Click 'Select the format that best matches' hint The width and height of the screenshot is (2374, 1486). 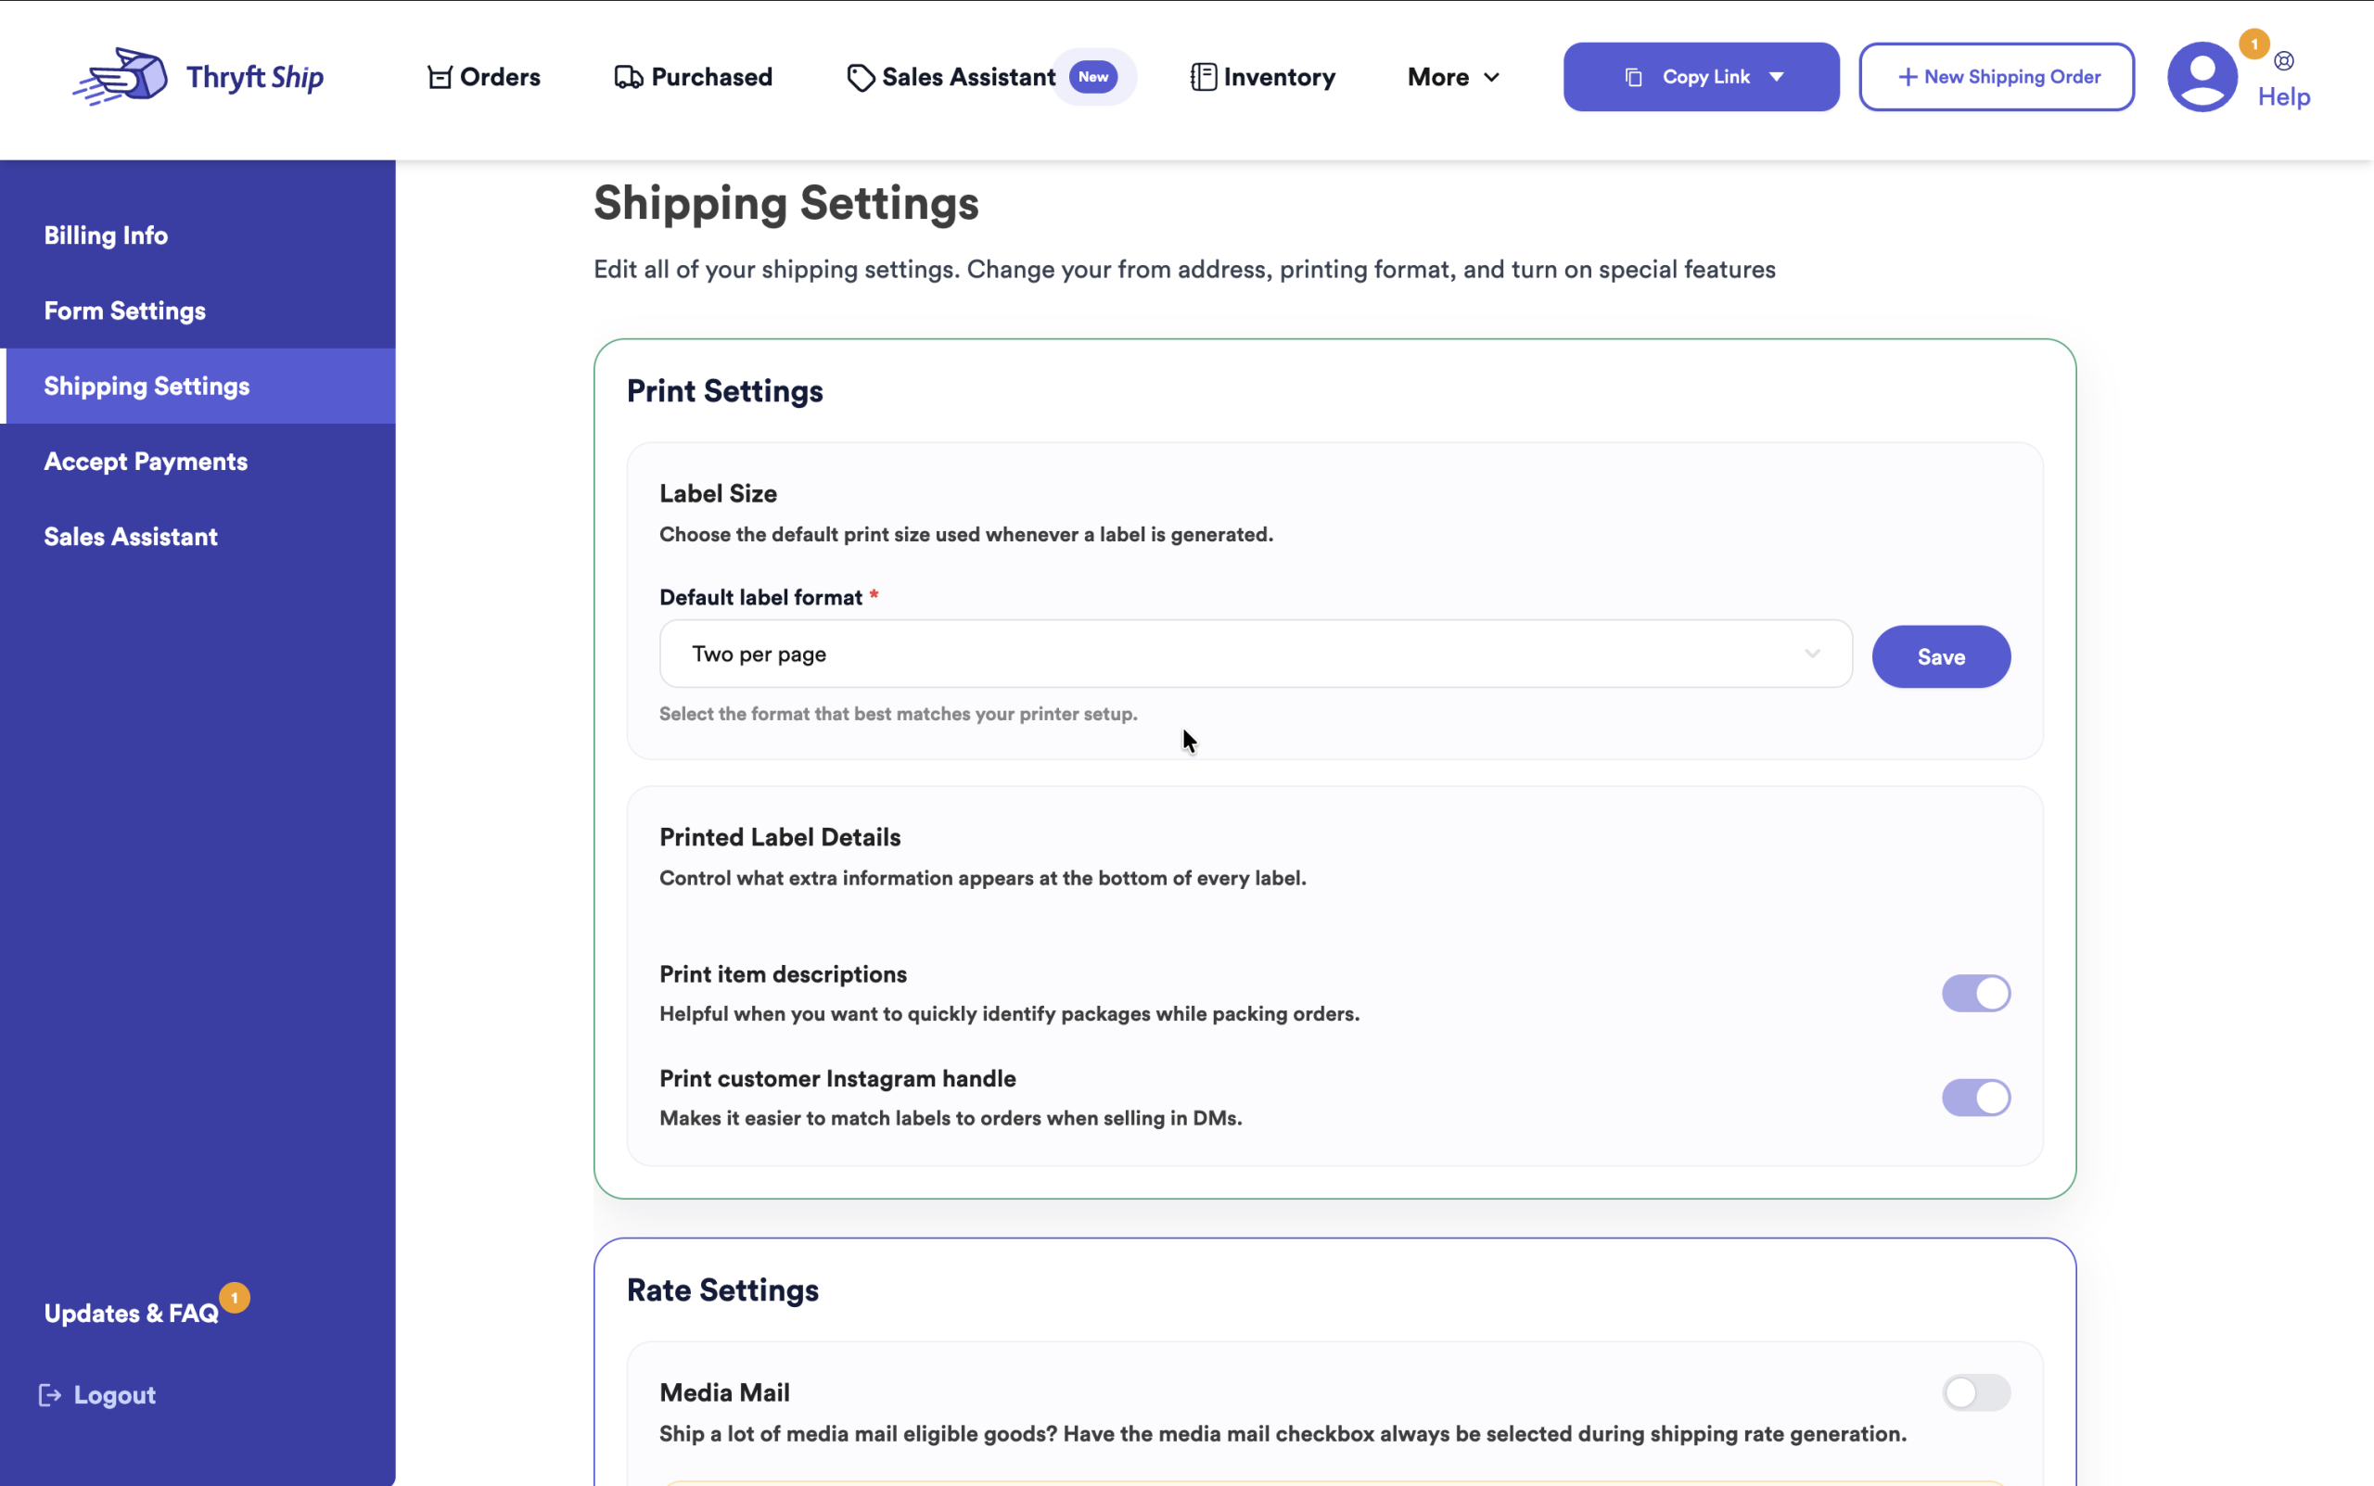tap(898, 714)
